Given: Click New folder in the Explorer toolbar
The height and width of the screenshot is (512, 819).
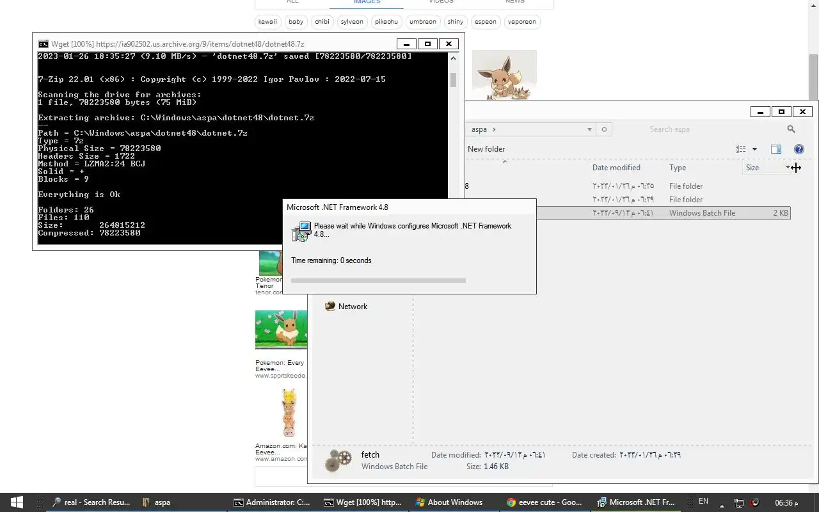Looking at the screenshot, I should 486,149.
